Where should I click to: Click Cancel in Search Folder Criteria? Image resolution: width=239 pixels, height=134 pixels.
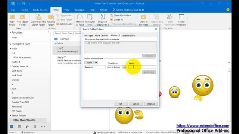click(x=136, y=104)
